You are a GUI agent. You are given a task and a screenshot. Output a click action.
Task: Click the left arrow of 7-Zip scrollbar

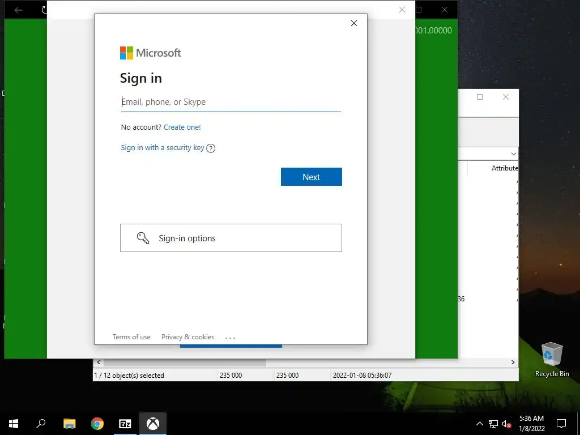(99, 362)
